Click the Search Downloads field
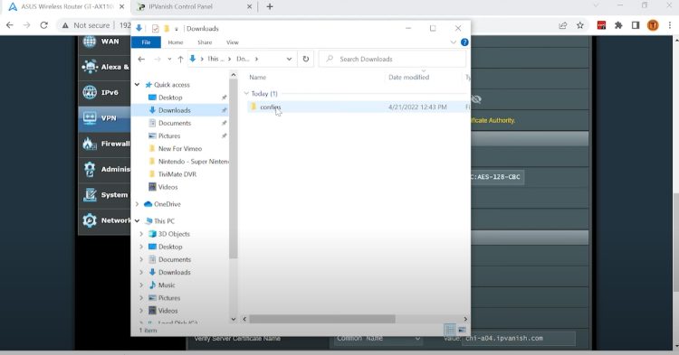679x355 pixels. (392, 60)
